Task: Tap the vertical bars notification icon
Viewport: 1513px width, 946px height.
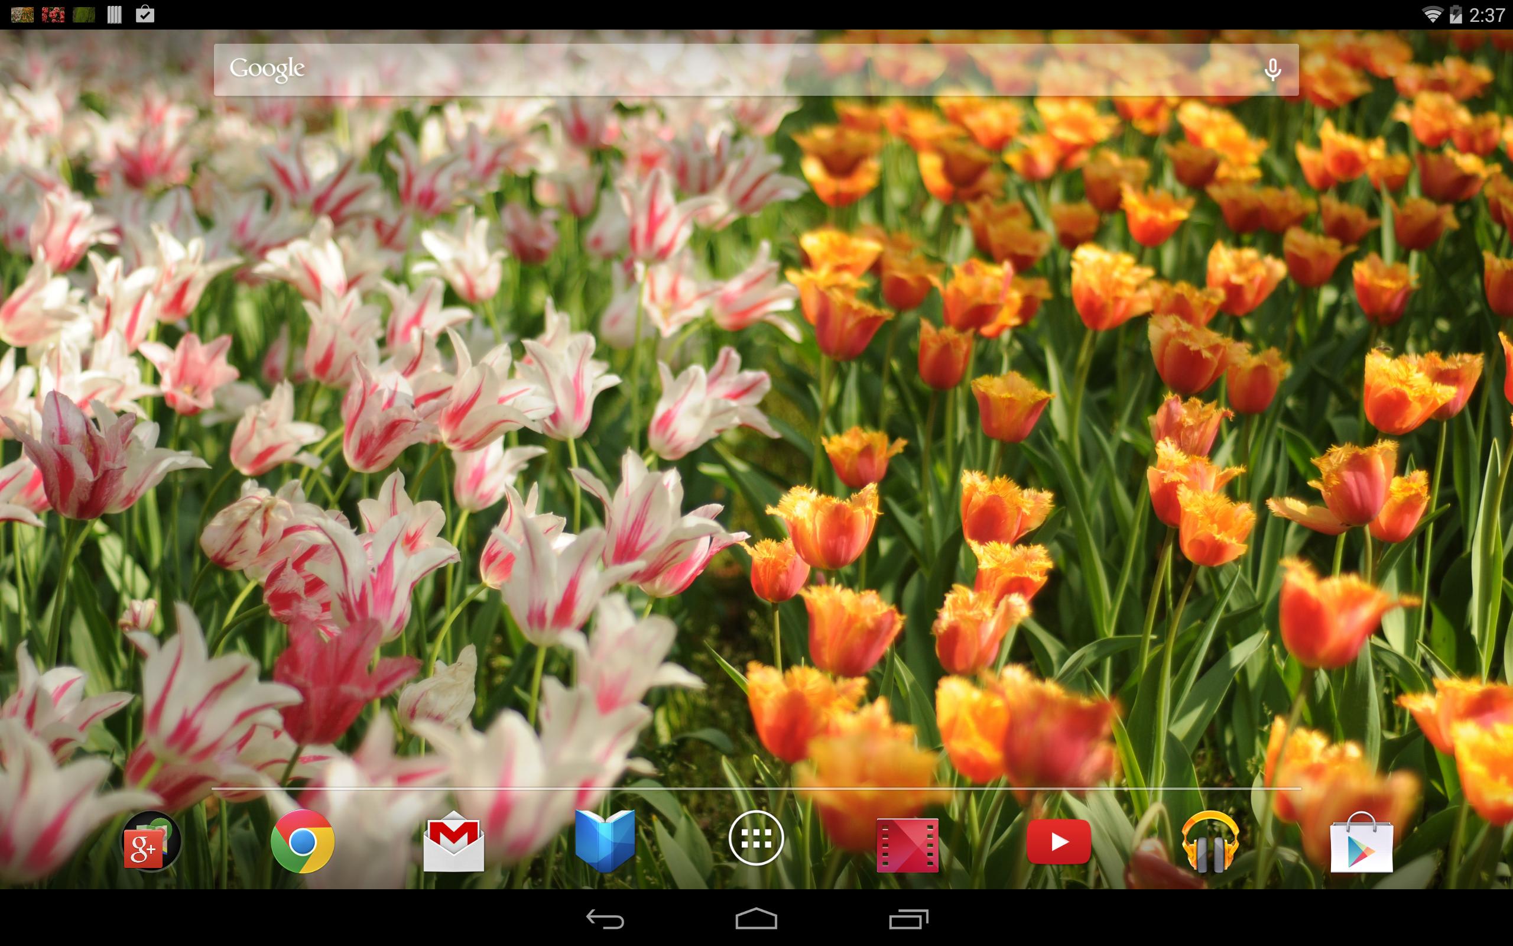Action: click(x=115, y=14)
